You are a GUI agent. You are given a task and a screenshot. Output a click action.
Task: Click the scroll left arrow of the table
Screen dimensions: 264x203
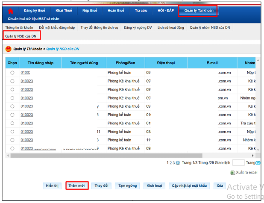[x=8, y=156]
